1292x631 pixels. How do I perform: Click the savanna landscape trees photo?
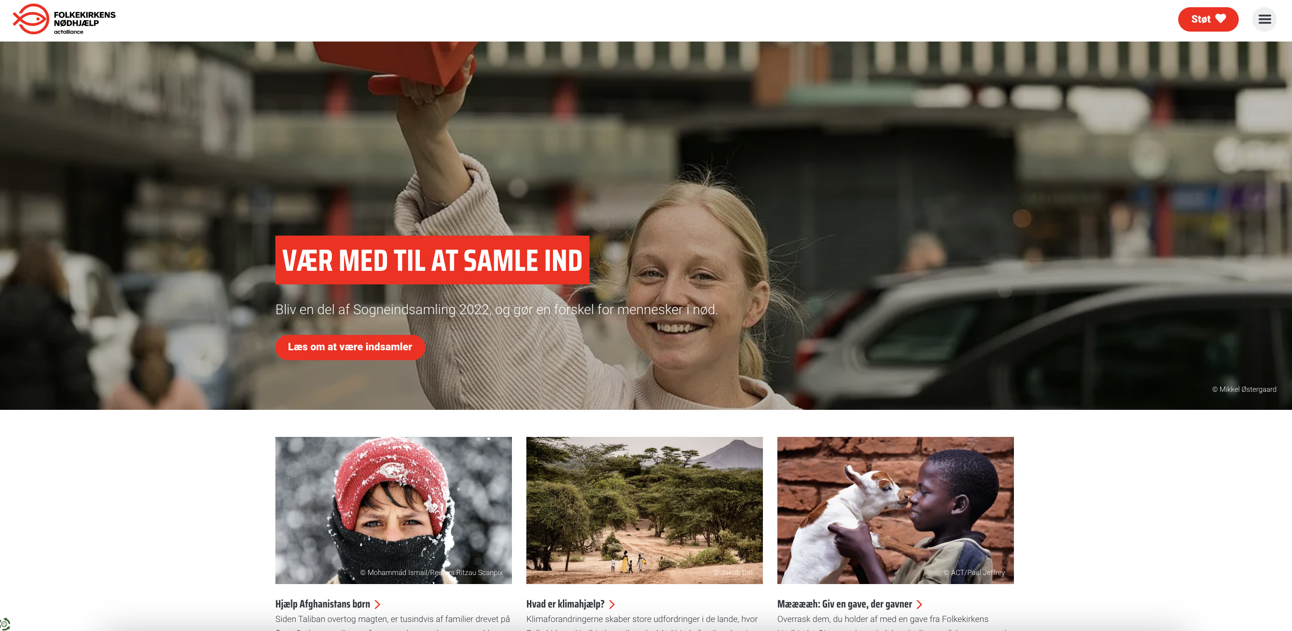tap(645, 510)
